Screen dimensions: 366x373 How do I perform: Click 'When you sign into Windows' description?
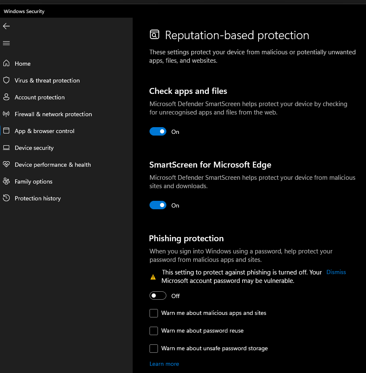pyautogui.click(x=241, y=255)
